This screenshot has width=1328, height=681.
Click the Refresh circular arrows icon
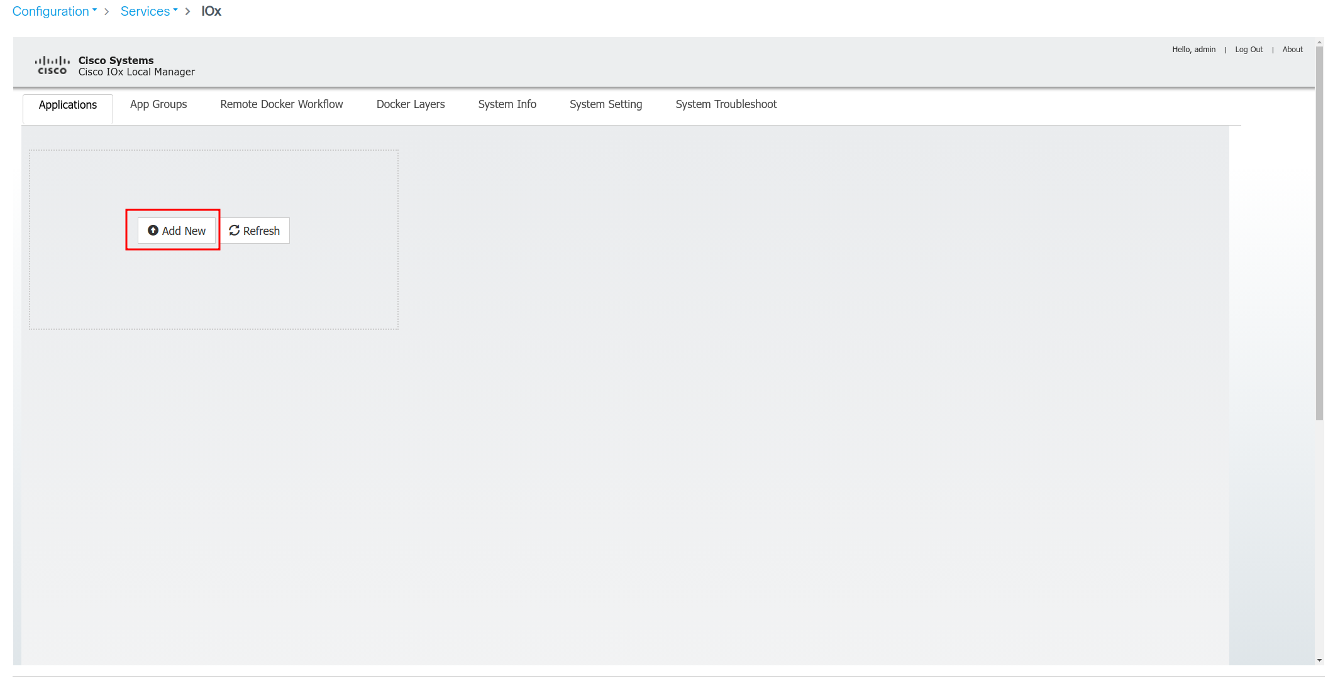[235, 231]
